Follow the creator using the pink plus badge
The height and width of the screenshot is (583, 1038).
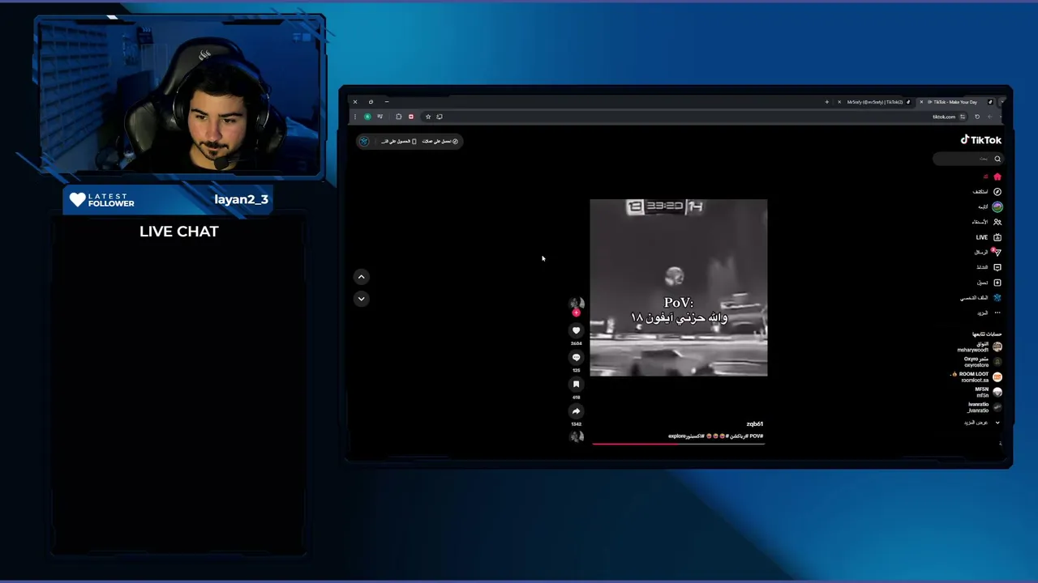click(x=576, y=313)
